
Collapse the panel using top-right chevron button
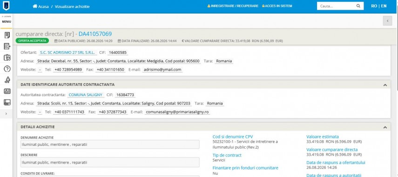click(x=387, y=21)
